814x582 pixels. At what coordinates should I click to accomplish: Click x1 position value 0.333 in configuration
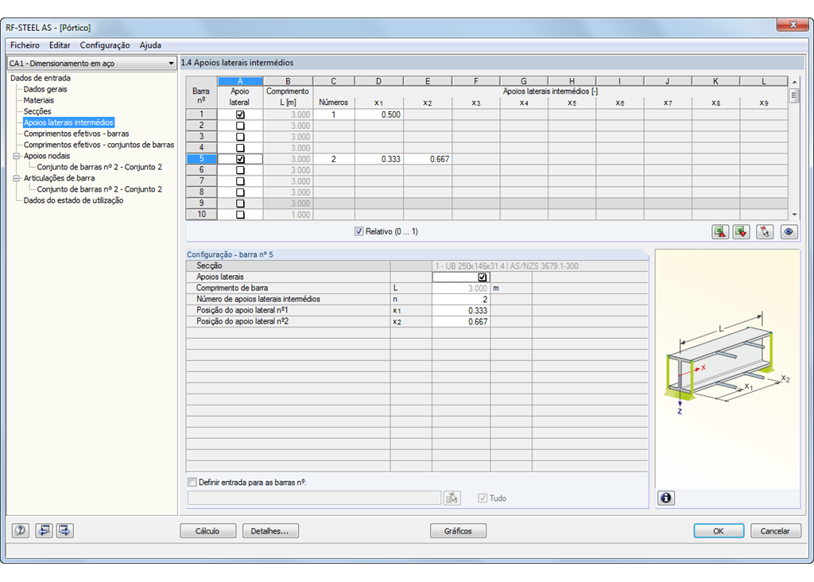pyautogui.click(x=461, y=310)
